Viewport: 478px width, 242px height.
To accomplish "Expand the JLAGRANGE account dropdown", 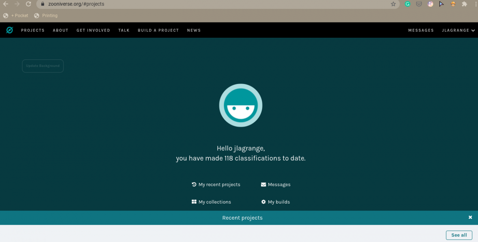I will tap(459, 30).
